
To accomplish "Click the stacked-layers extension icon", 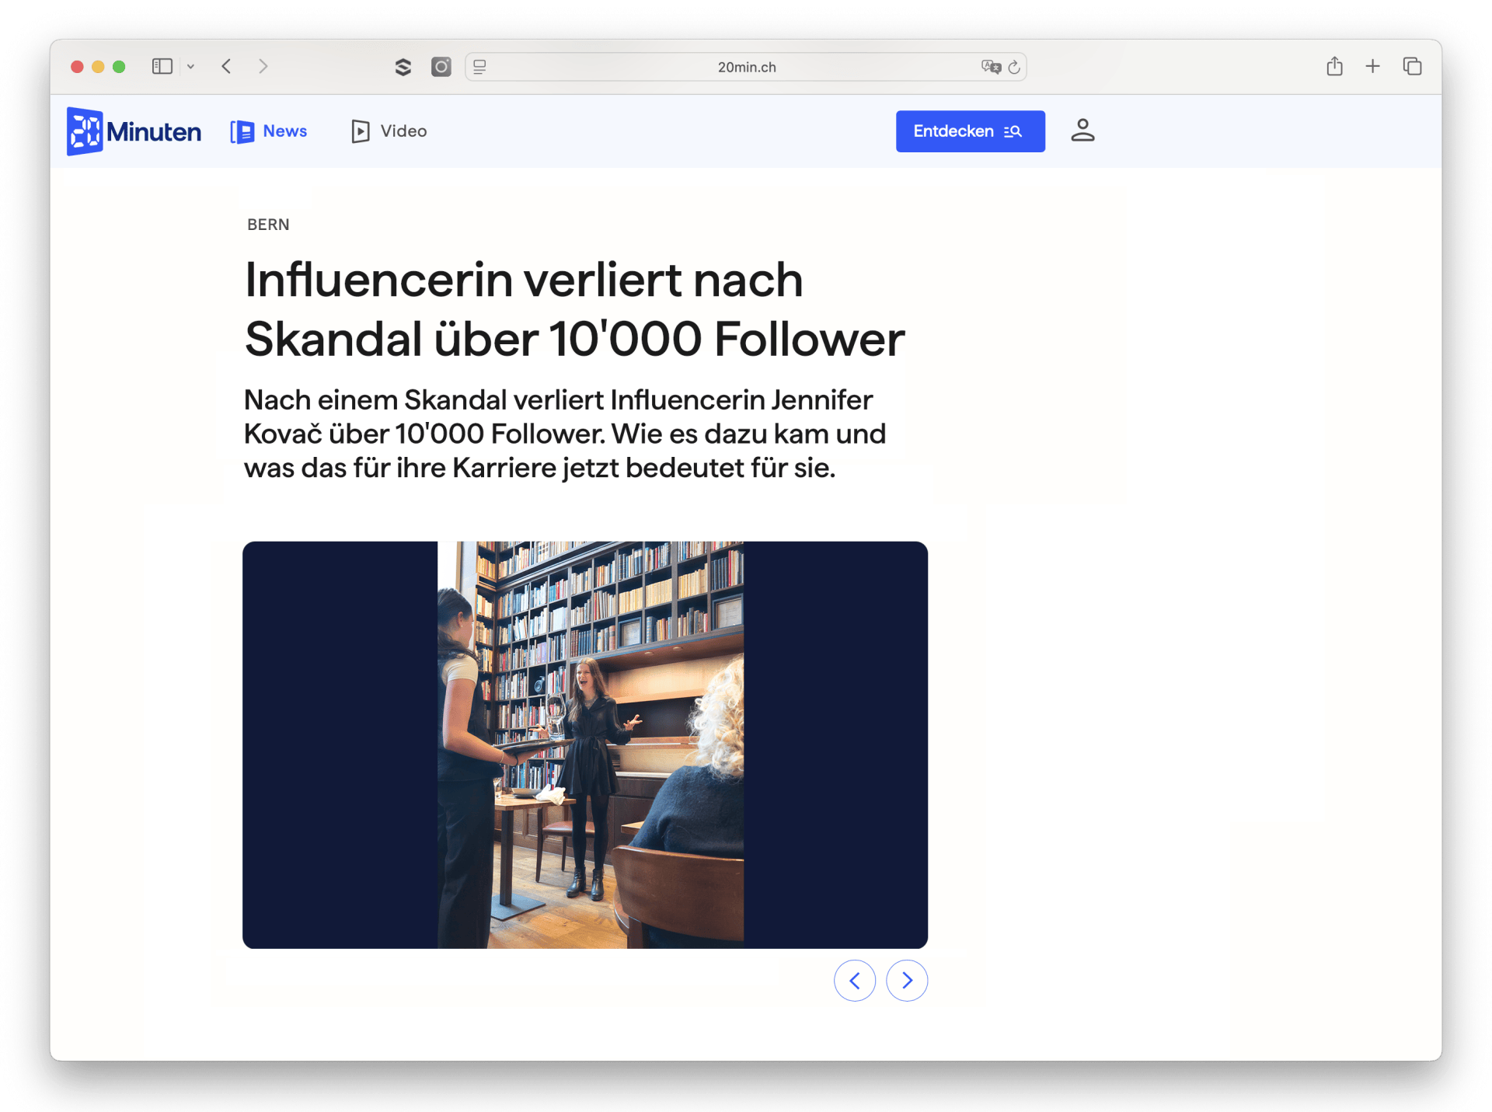I will pos(403,67).
